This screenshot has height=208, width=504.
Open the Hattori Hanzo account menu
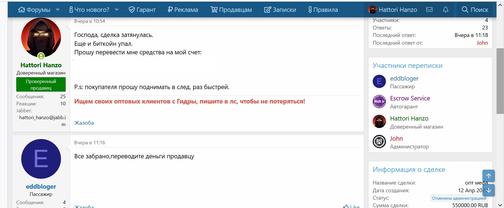point(393,10)
